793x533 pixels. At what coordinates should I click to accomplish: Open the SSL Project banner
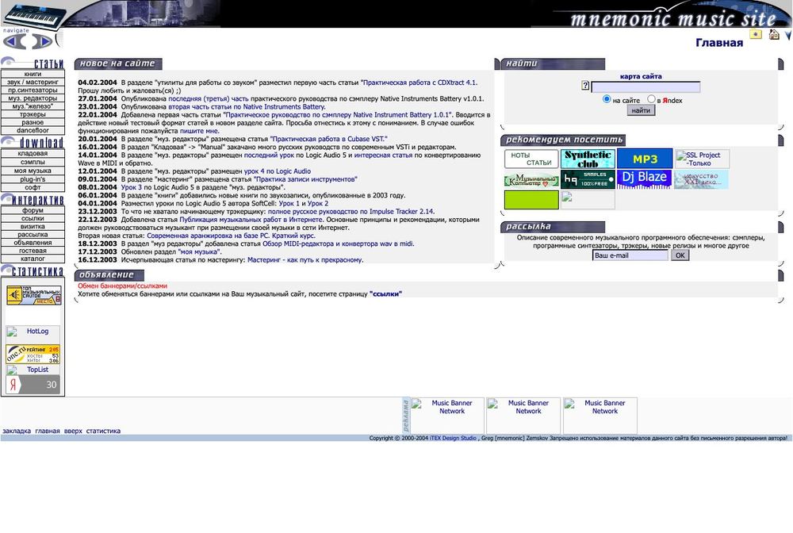point(703,159)
